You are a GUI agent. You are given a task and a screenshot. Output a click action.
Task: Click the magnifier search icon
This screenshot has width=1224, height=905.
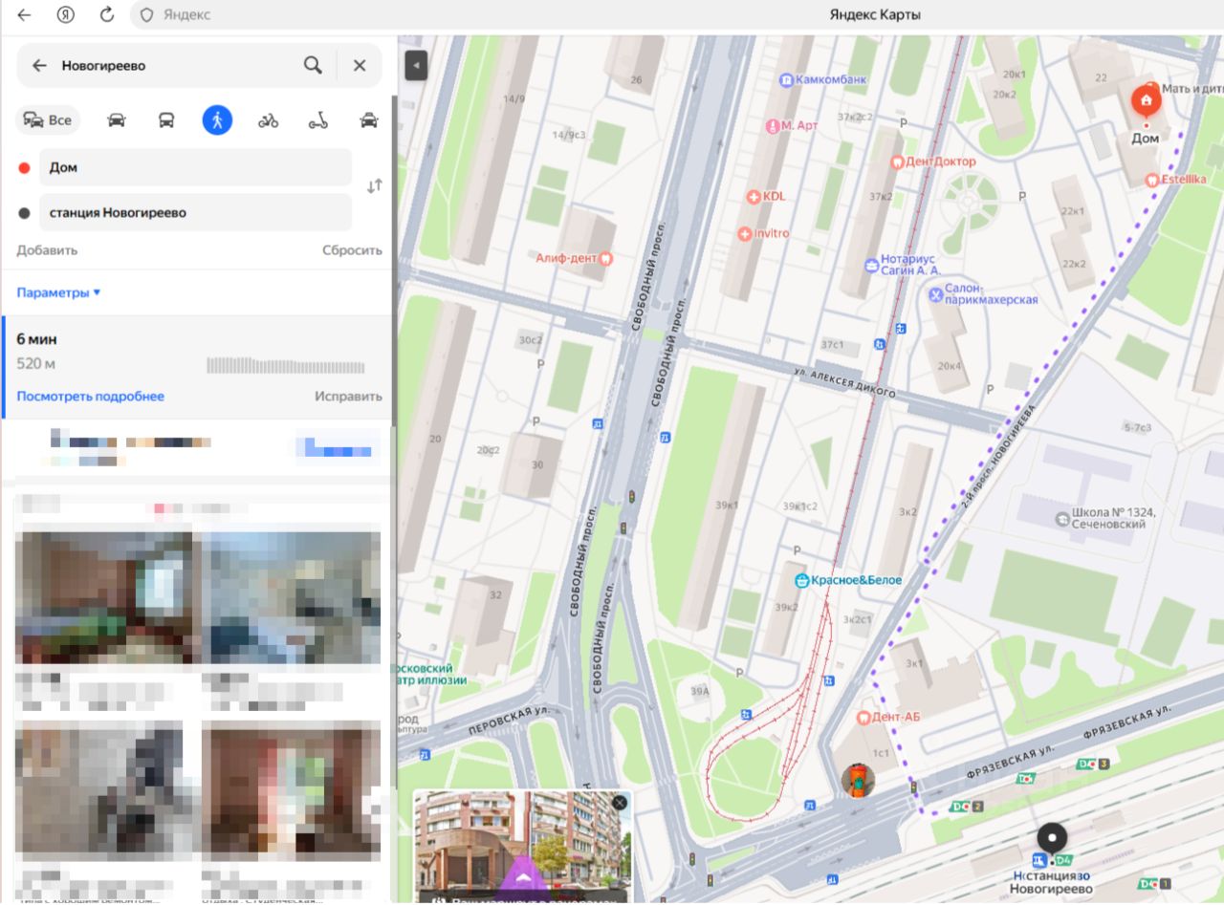(x=313, y=65)
